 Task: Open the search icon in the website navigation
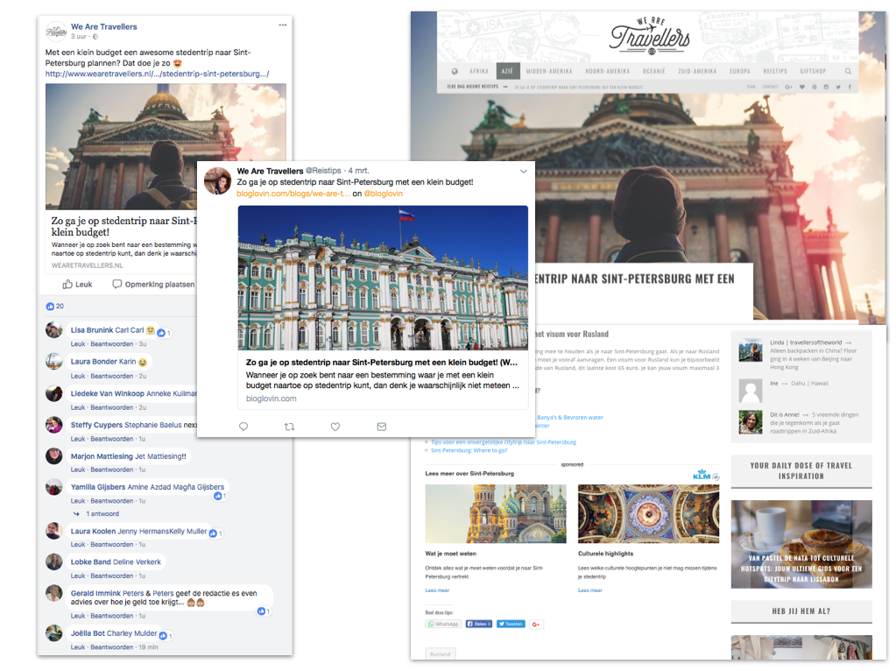coord(848,72)
